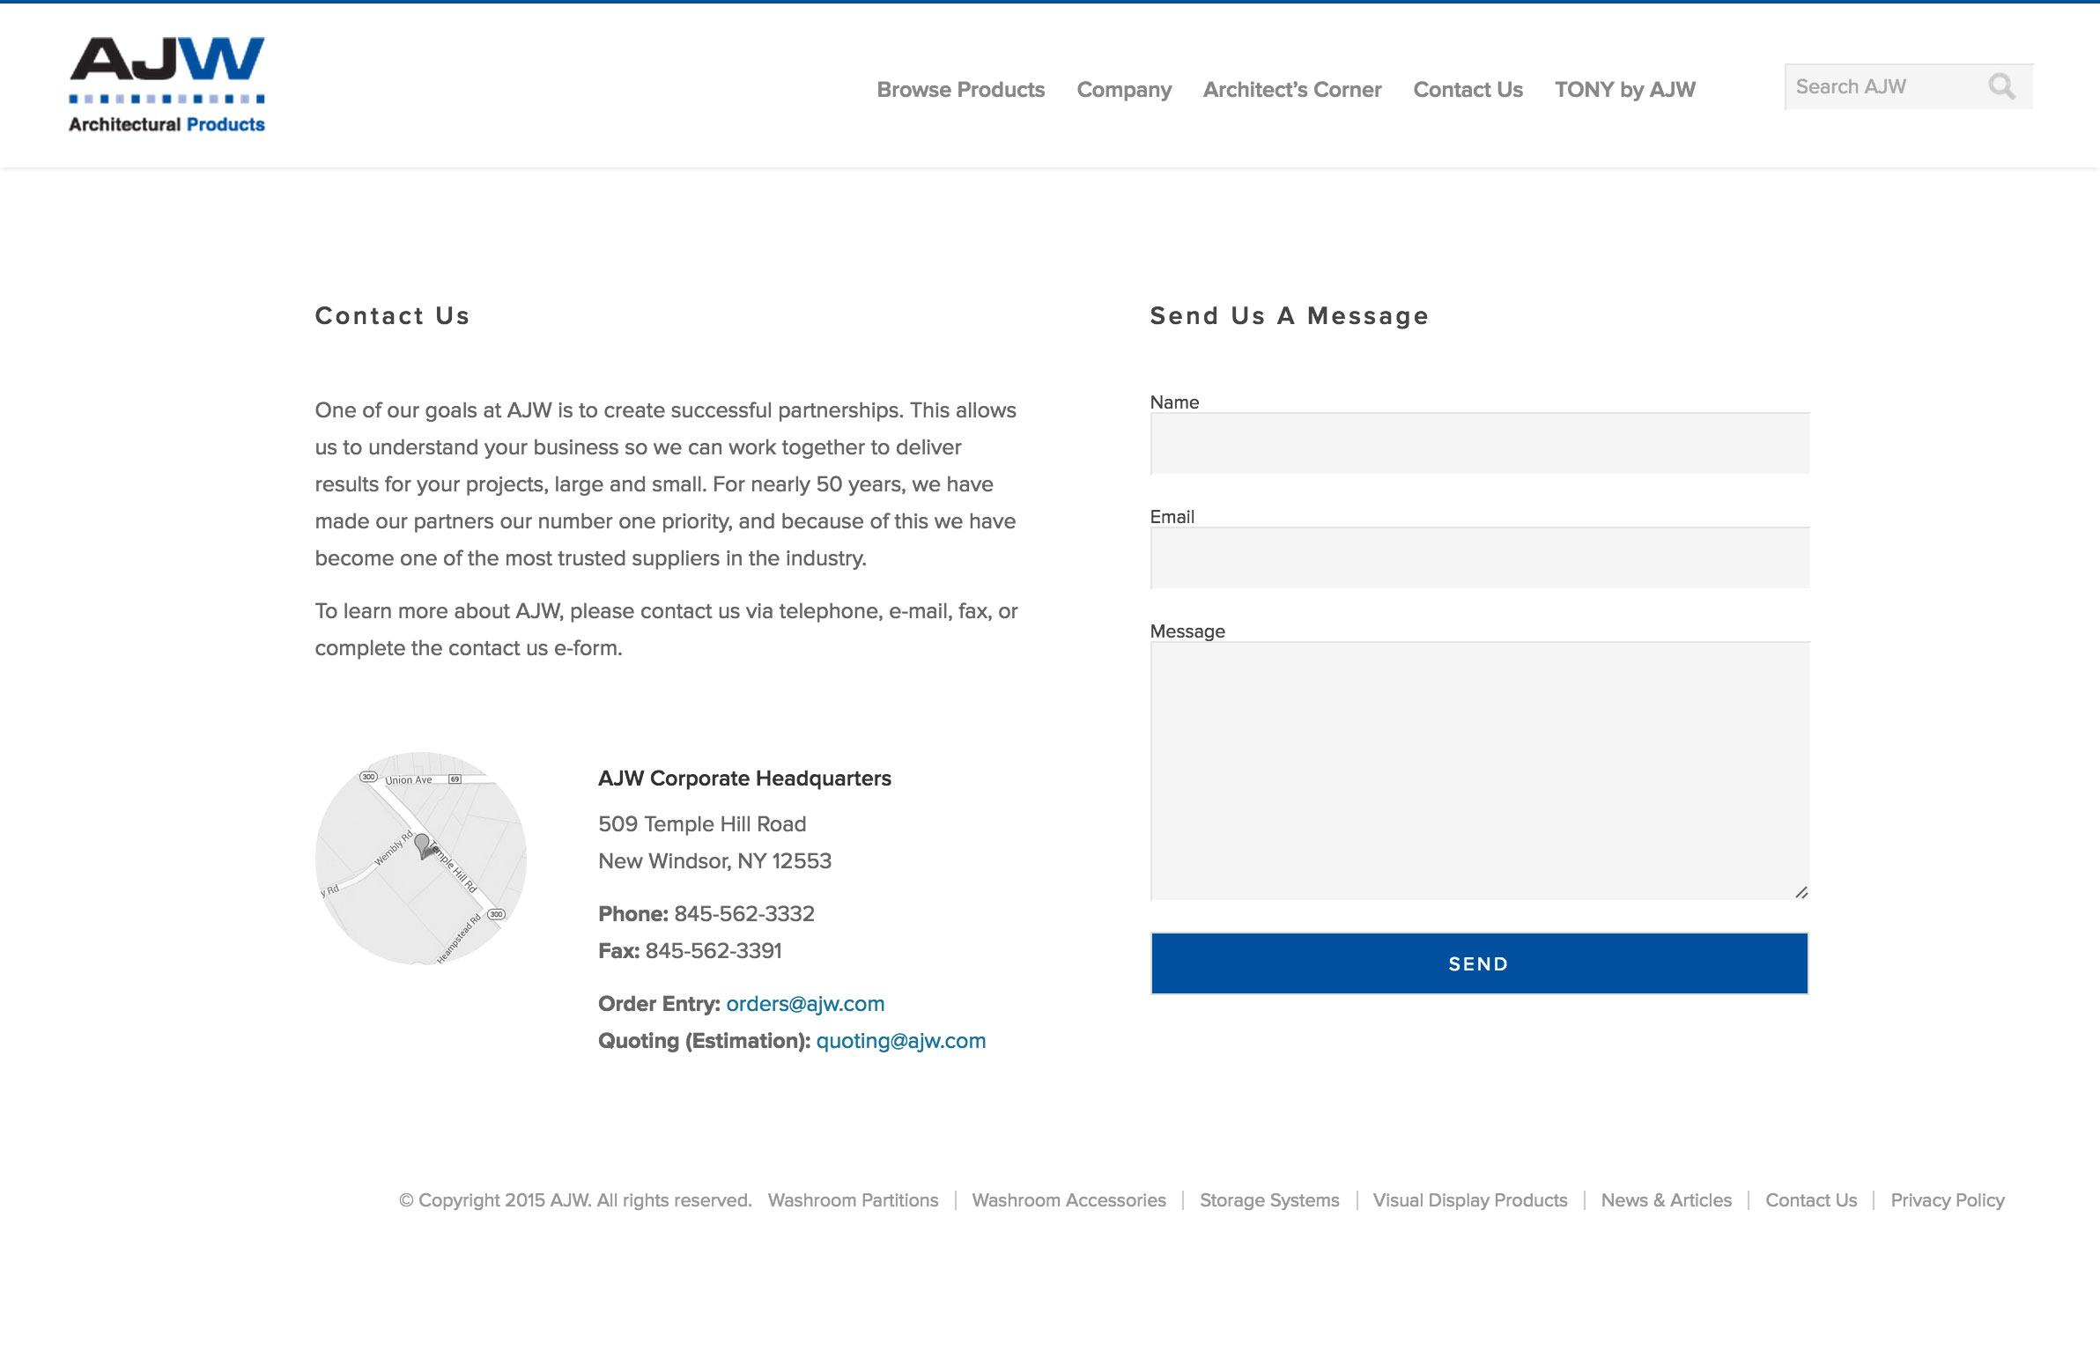Click the AJW Architectural Products logo
Viewport: 2100px width, 1365px height.
click(166, 85)
